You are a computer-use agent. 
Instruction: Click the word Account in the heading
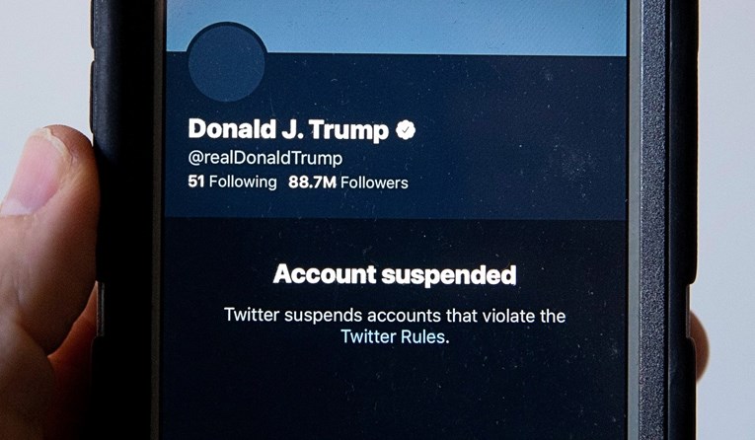coord(325,274)
